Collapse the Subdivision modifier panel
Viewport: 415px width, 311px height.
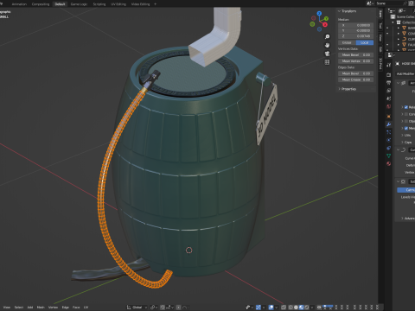pos(399,181)
